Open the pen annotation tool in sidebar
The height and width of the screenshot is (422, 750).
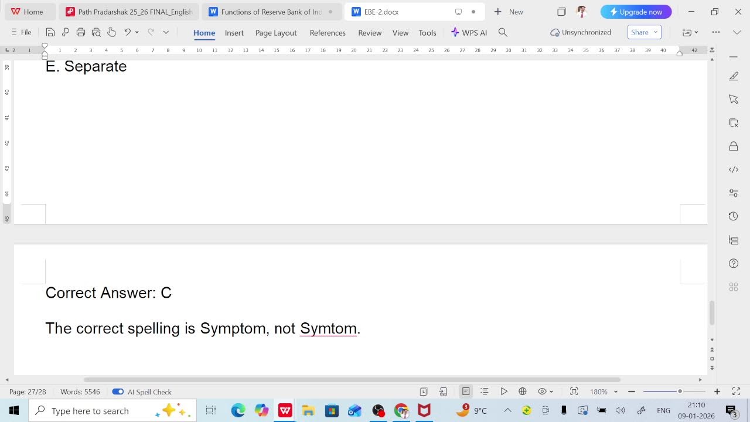[x=734, y=76]
